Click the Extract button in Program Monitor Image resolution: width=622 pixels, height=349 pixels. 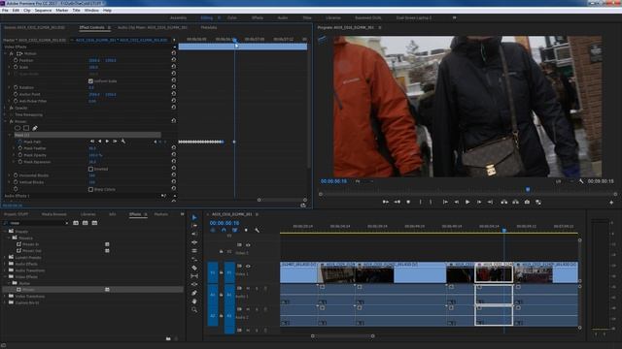click(515, 202)
